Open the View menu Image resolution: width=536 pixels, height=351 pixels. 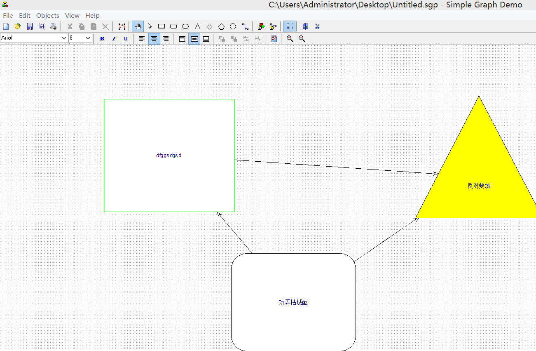(x=73, y=15)
